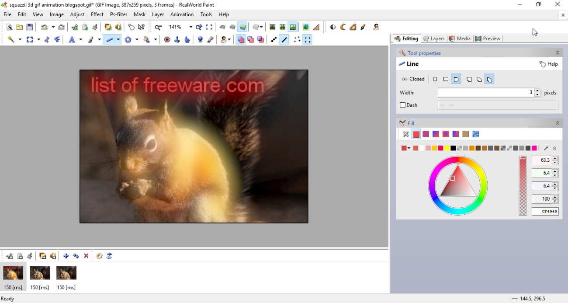Viewport: 568px width, 303px height.
Task: Open frame settings gear icon
Action: point(99,256)
